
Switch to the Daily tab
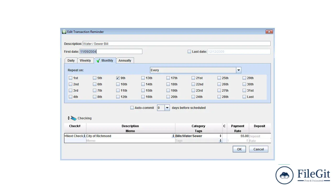point(71,60)
